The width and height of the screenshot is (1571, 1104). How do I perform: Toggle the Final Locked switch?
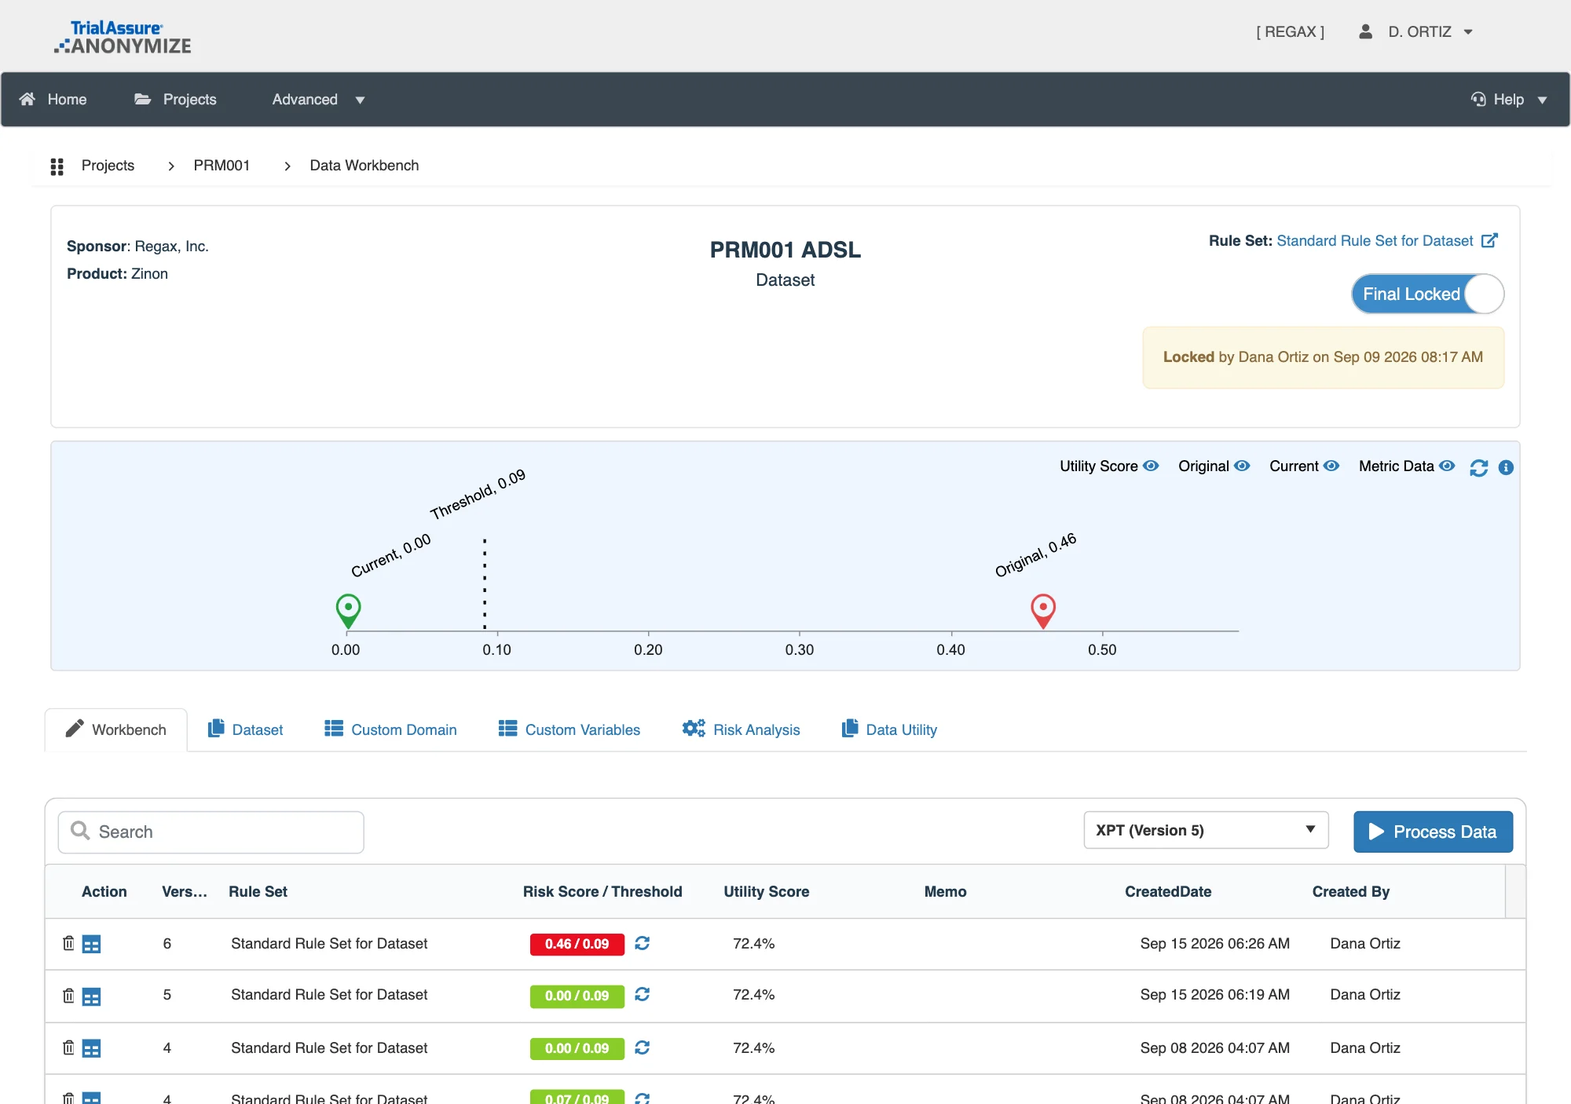click(1428, 294)
